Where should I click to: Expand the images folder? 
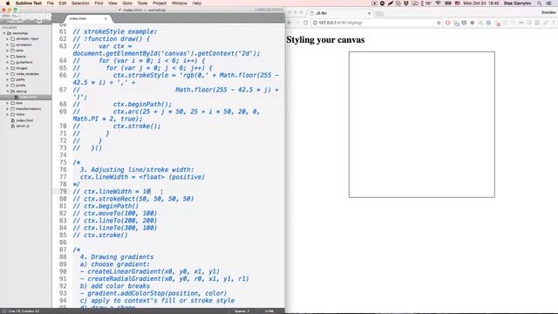coord(8,68)
